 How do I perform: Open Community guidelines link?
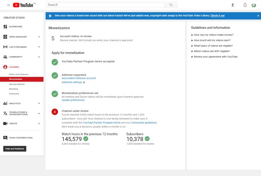143,123
